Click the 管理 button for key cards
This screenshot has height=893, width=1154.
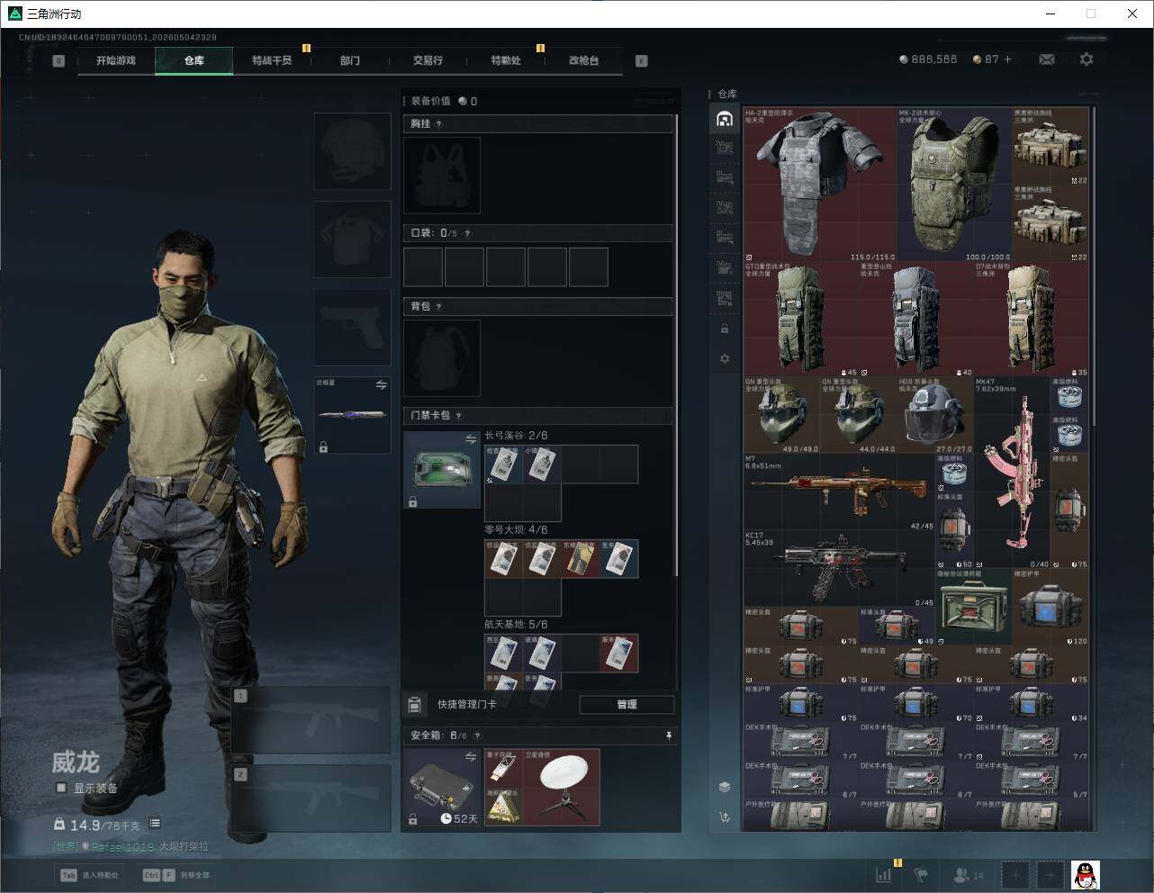coord(627,704)
